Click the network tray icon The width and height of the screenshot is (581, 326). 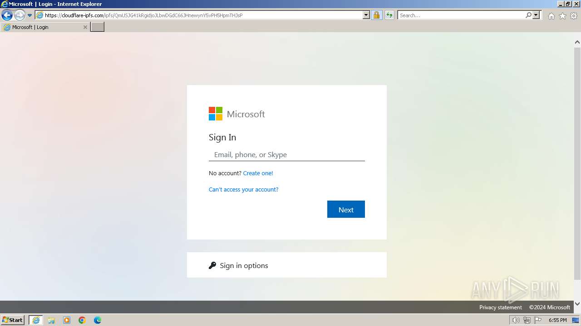pos(527,320)
